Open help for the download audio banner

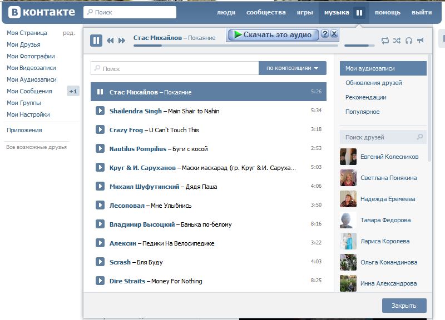click(x=325, y=34)
